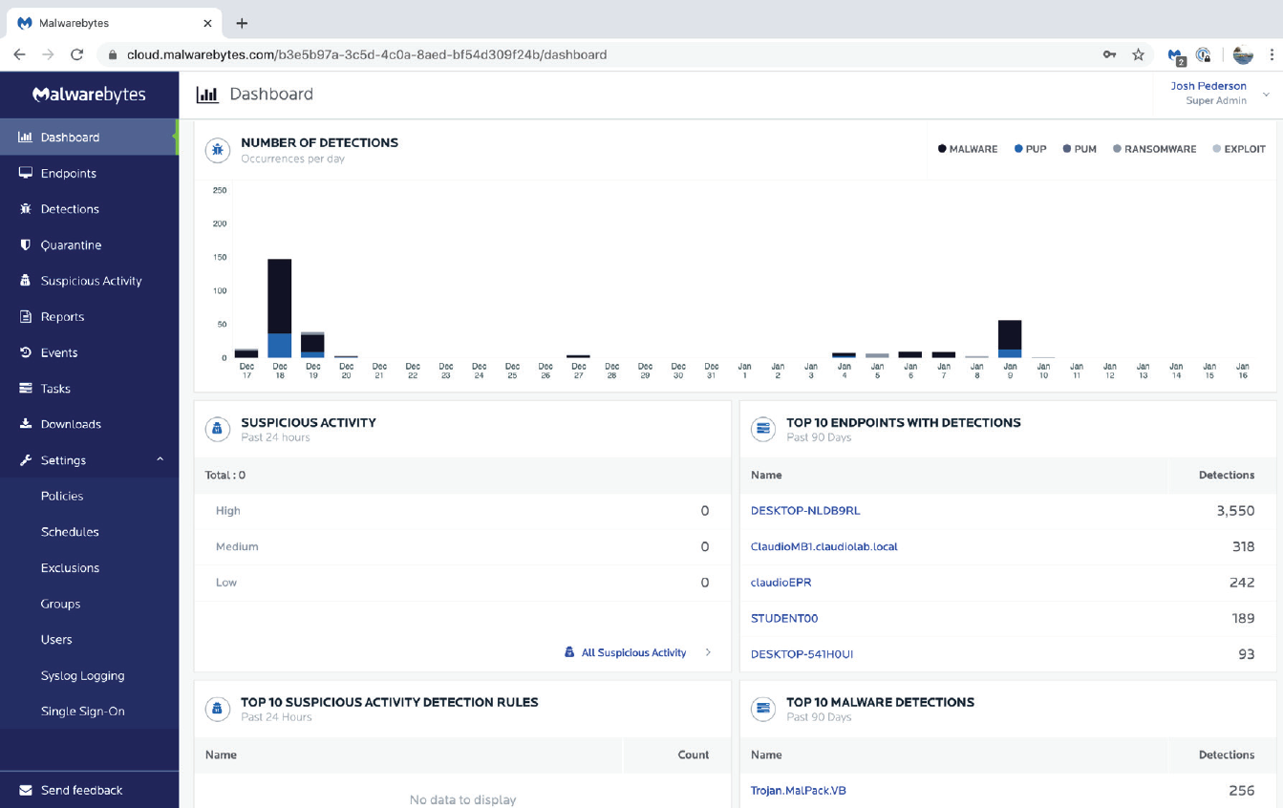
Task: Click the Downloads arrow icon
Action: (x=26, y=424)
